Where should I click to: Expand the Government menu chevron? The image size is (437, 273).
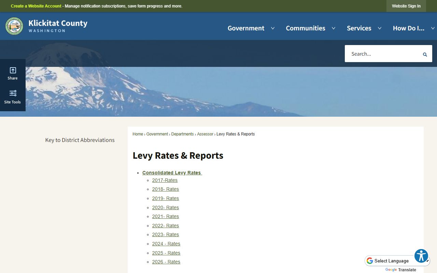point(273,28)
